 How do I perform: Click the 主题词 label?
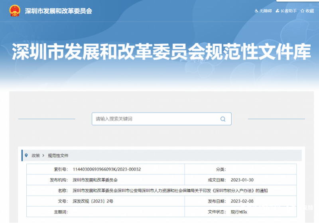pos(61,212)
